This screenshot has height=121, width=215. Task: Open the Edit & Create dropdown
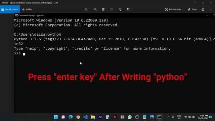(x=174, y=9)
